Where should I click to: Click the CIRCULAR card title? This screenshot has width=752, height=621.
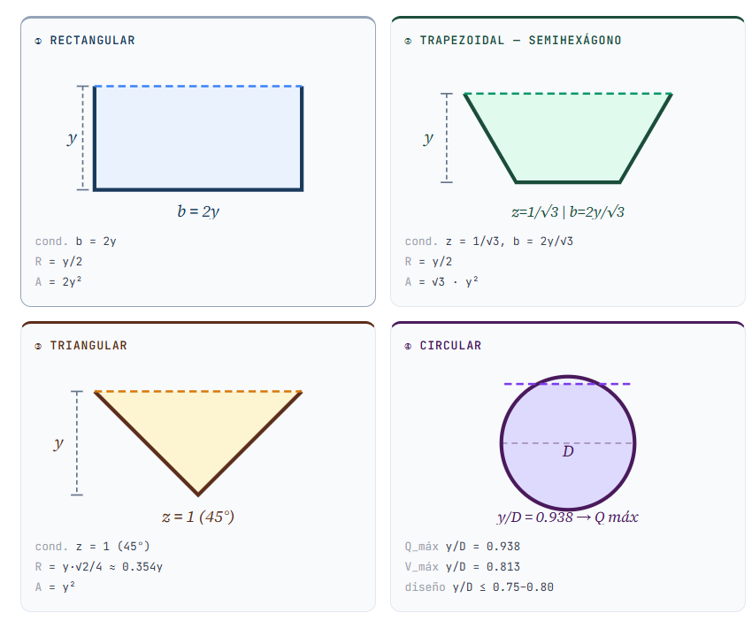click(x=450, y=346)
